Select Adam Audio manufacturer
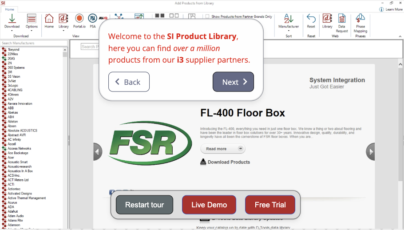This screenshot has width=404, height=230. coord(16,216)
